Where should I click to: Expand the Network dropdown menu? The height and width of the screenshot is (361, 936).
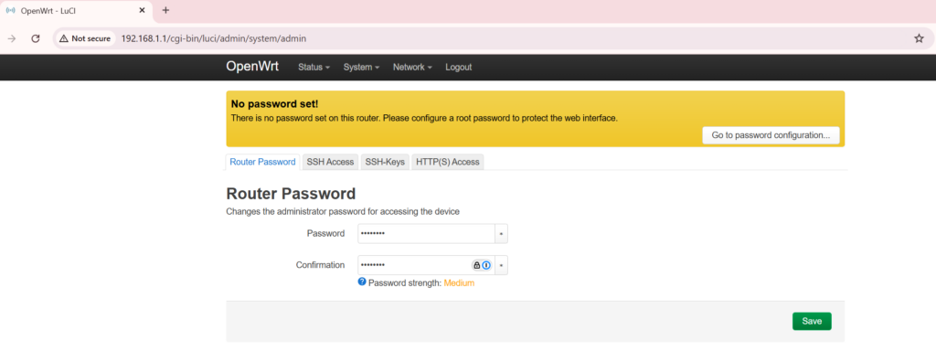point(412,68)
